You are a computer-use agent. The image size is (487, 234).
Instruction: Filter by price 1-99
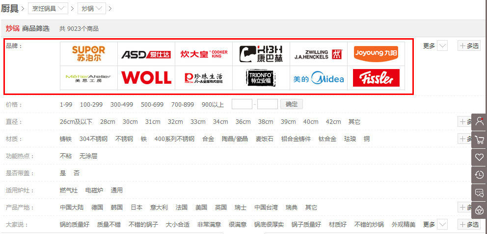(66, 105)
